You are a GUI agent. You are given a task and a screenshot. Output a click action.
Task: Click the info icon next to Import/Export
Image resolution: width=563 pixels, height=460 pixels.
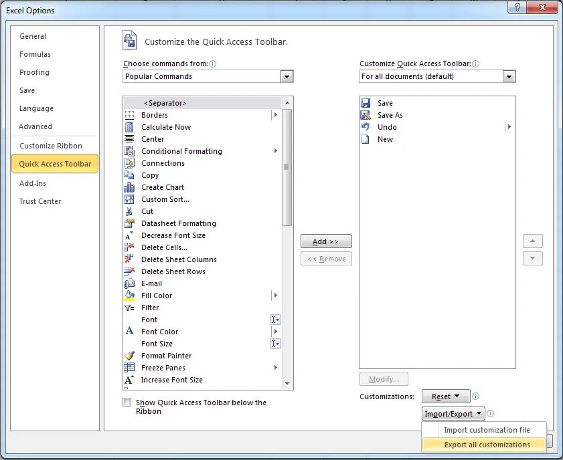491,413
